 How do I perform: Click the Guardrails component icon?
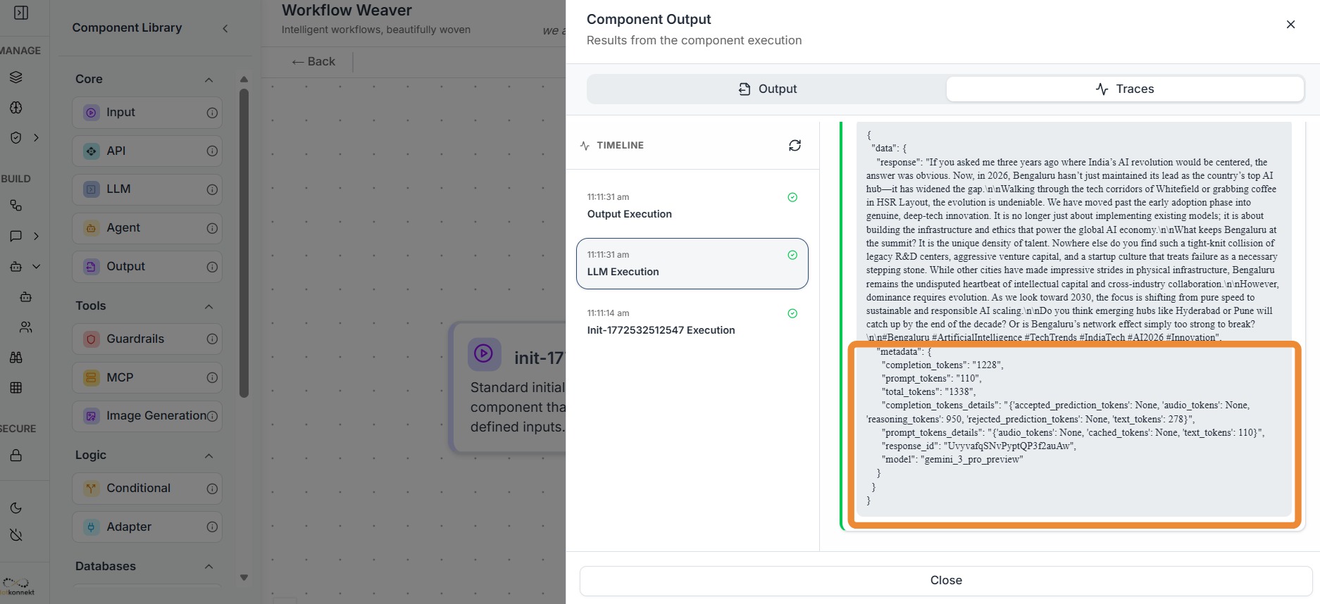click(x=92, y=339)
